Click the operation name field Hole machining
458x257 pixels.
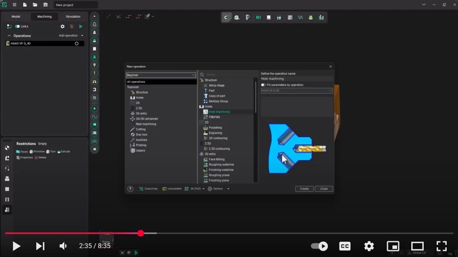click(297, 79)
